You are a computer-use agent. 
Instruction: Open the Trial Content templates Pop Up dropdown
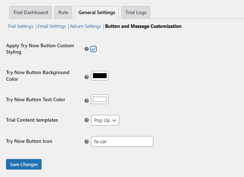point(105,120)
